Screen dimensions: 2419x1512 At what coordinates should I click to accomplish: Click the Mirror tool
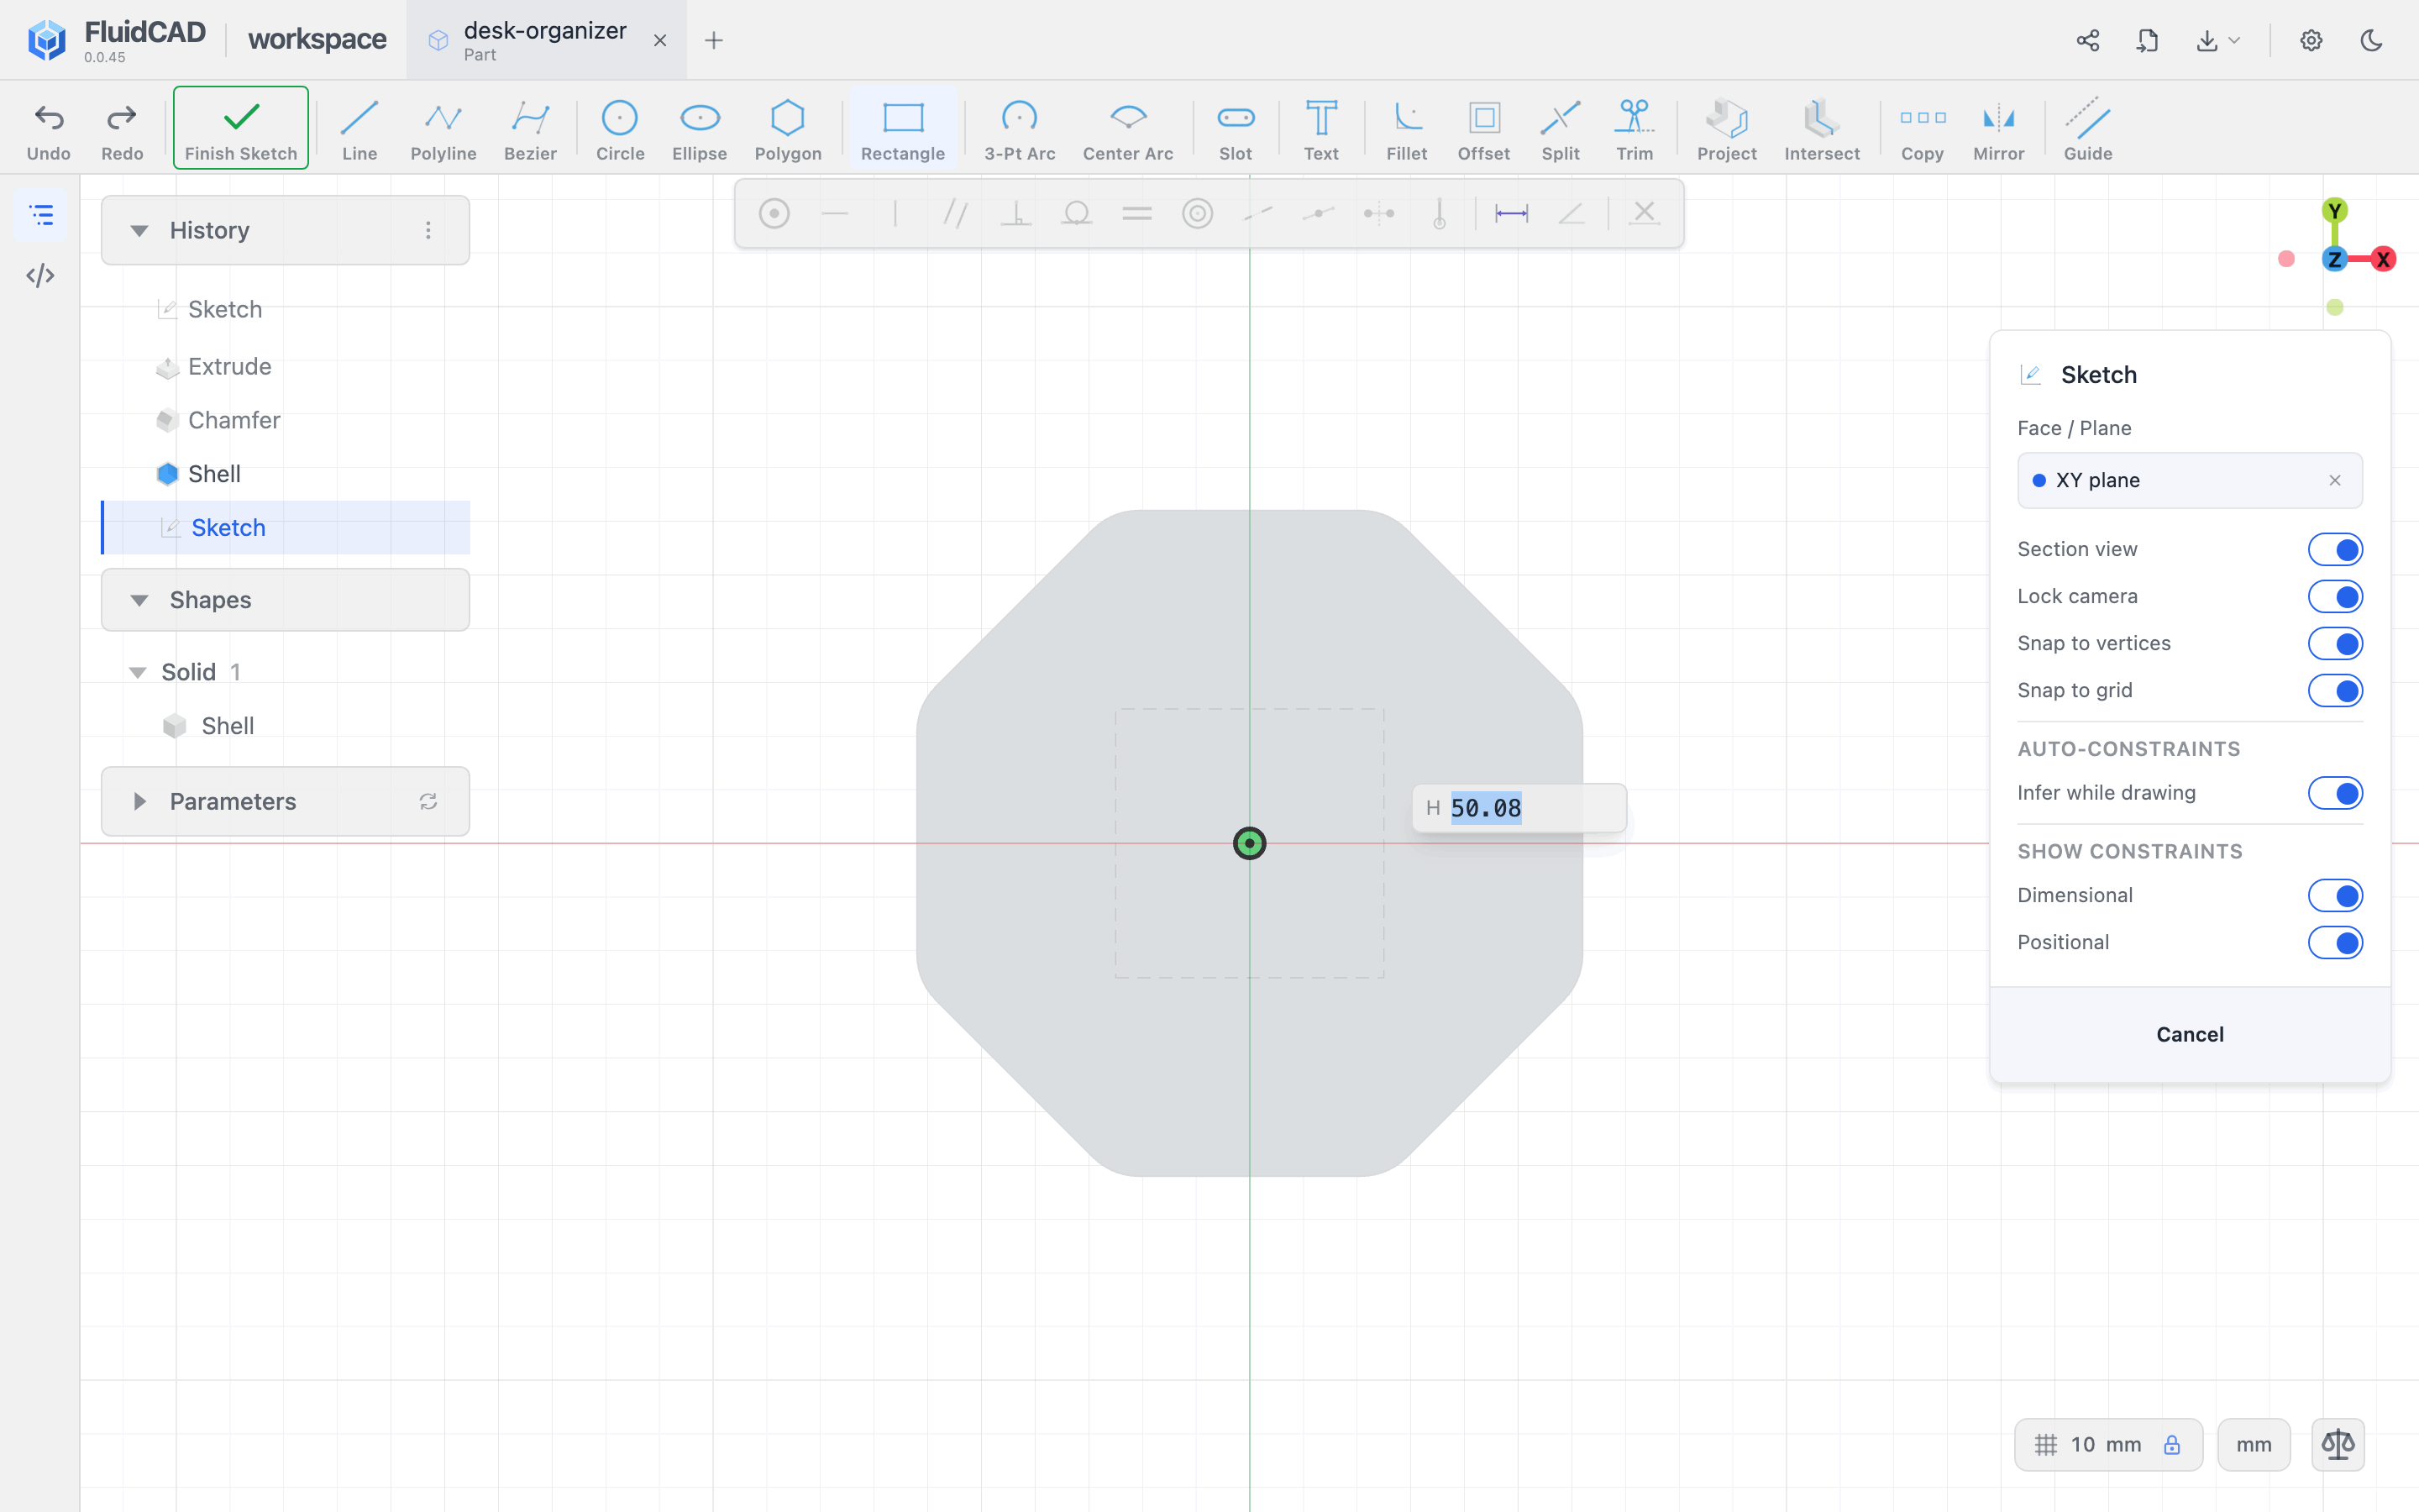[x=1998, y=129]
